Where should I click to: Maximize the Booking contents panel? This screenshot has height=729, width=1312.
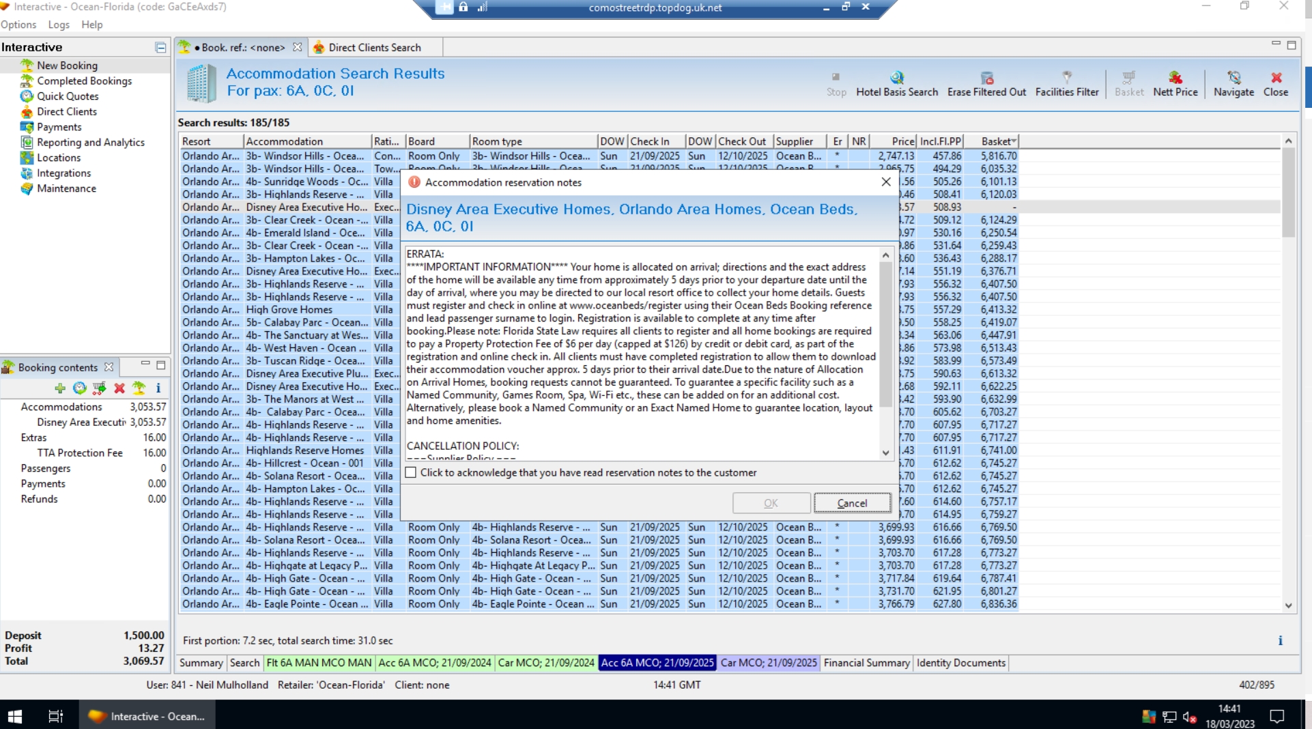coord(161,365)
